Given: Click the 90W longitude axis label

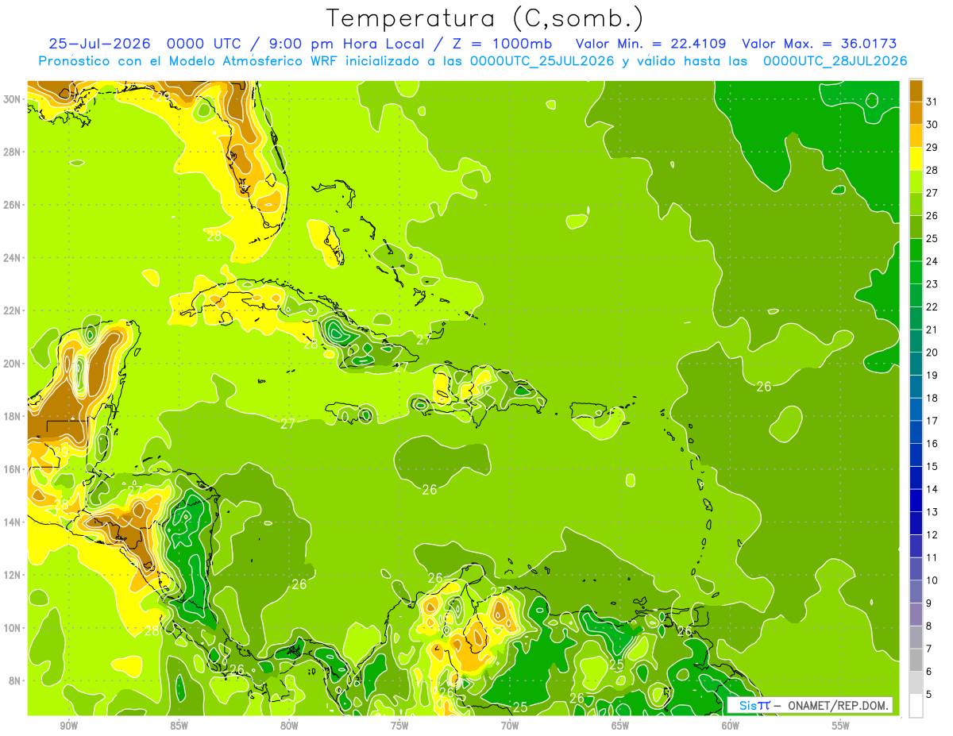Looking at the screenshot, I should [x=68, y=726].
